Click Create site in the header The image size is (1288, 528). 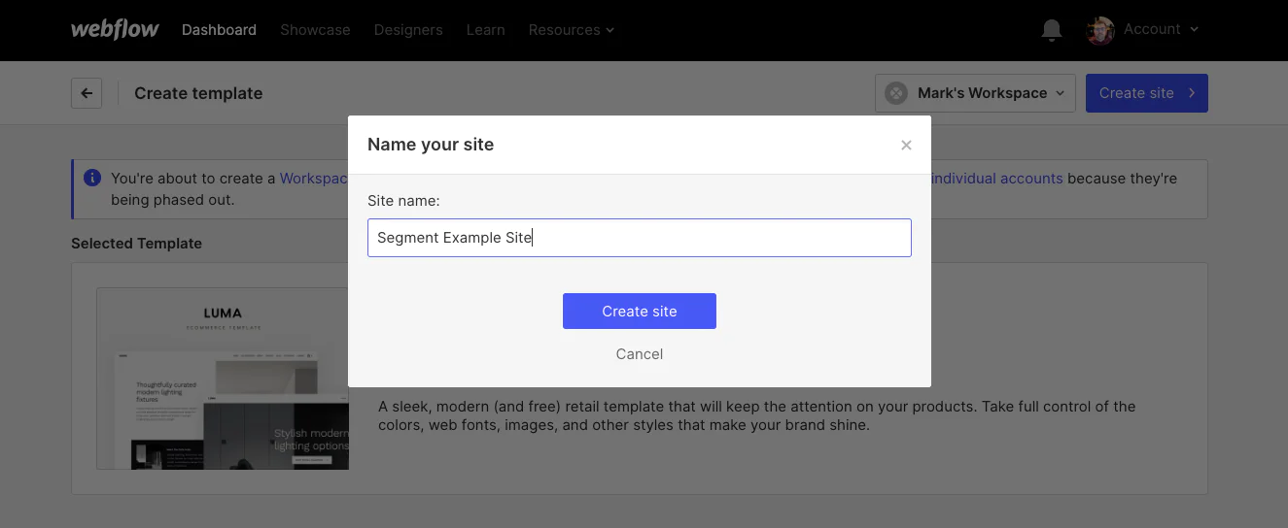[x=1146, y=93]
